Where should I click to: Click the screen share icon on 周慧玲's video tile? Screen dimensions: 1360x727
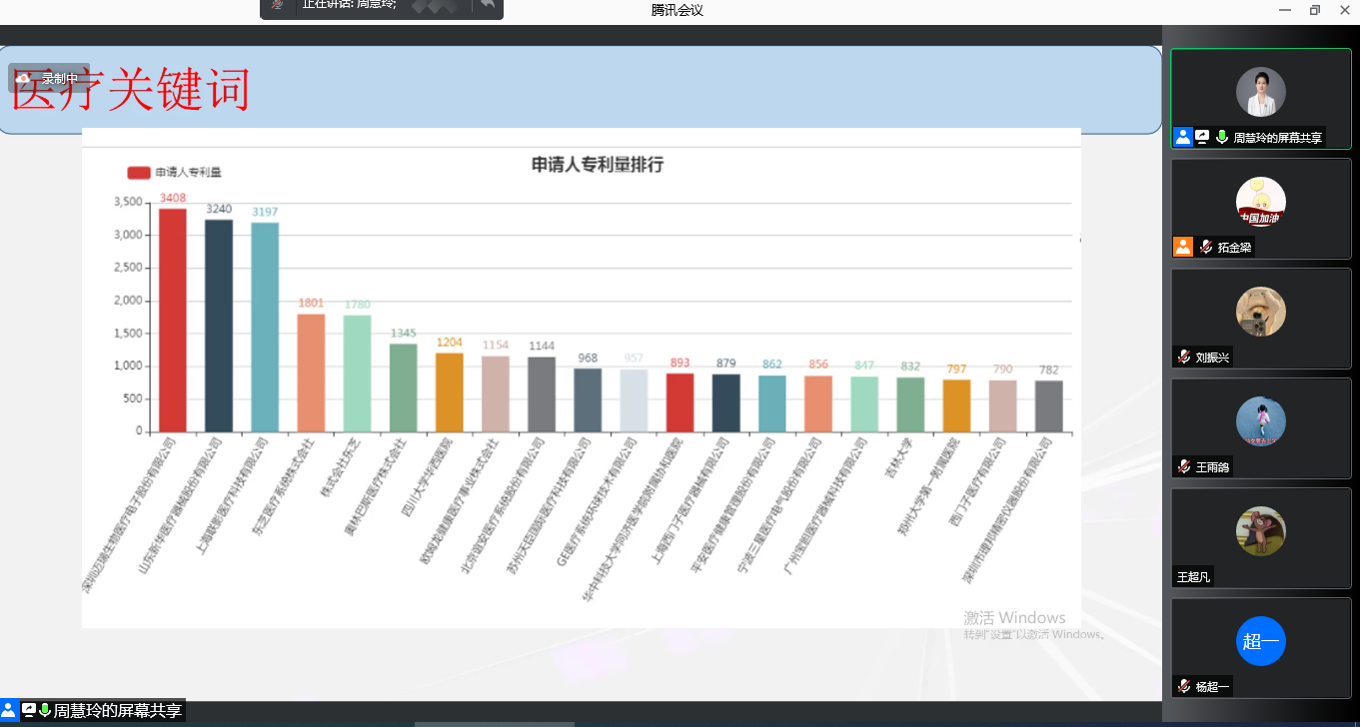(x=1202, y=137)
